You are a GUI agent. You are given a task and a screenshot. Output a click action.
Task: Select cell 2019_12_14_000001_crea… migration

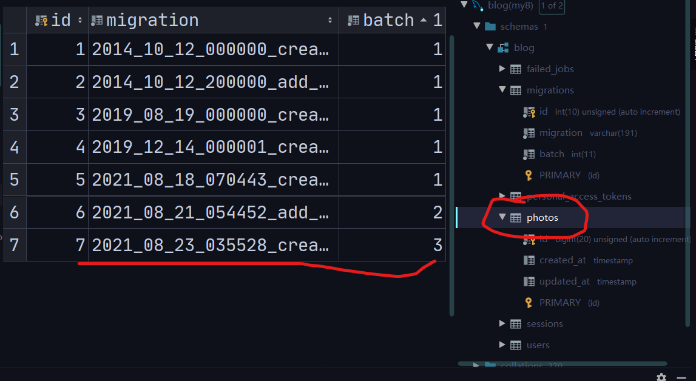coord(214,147)
